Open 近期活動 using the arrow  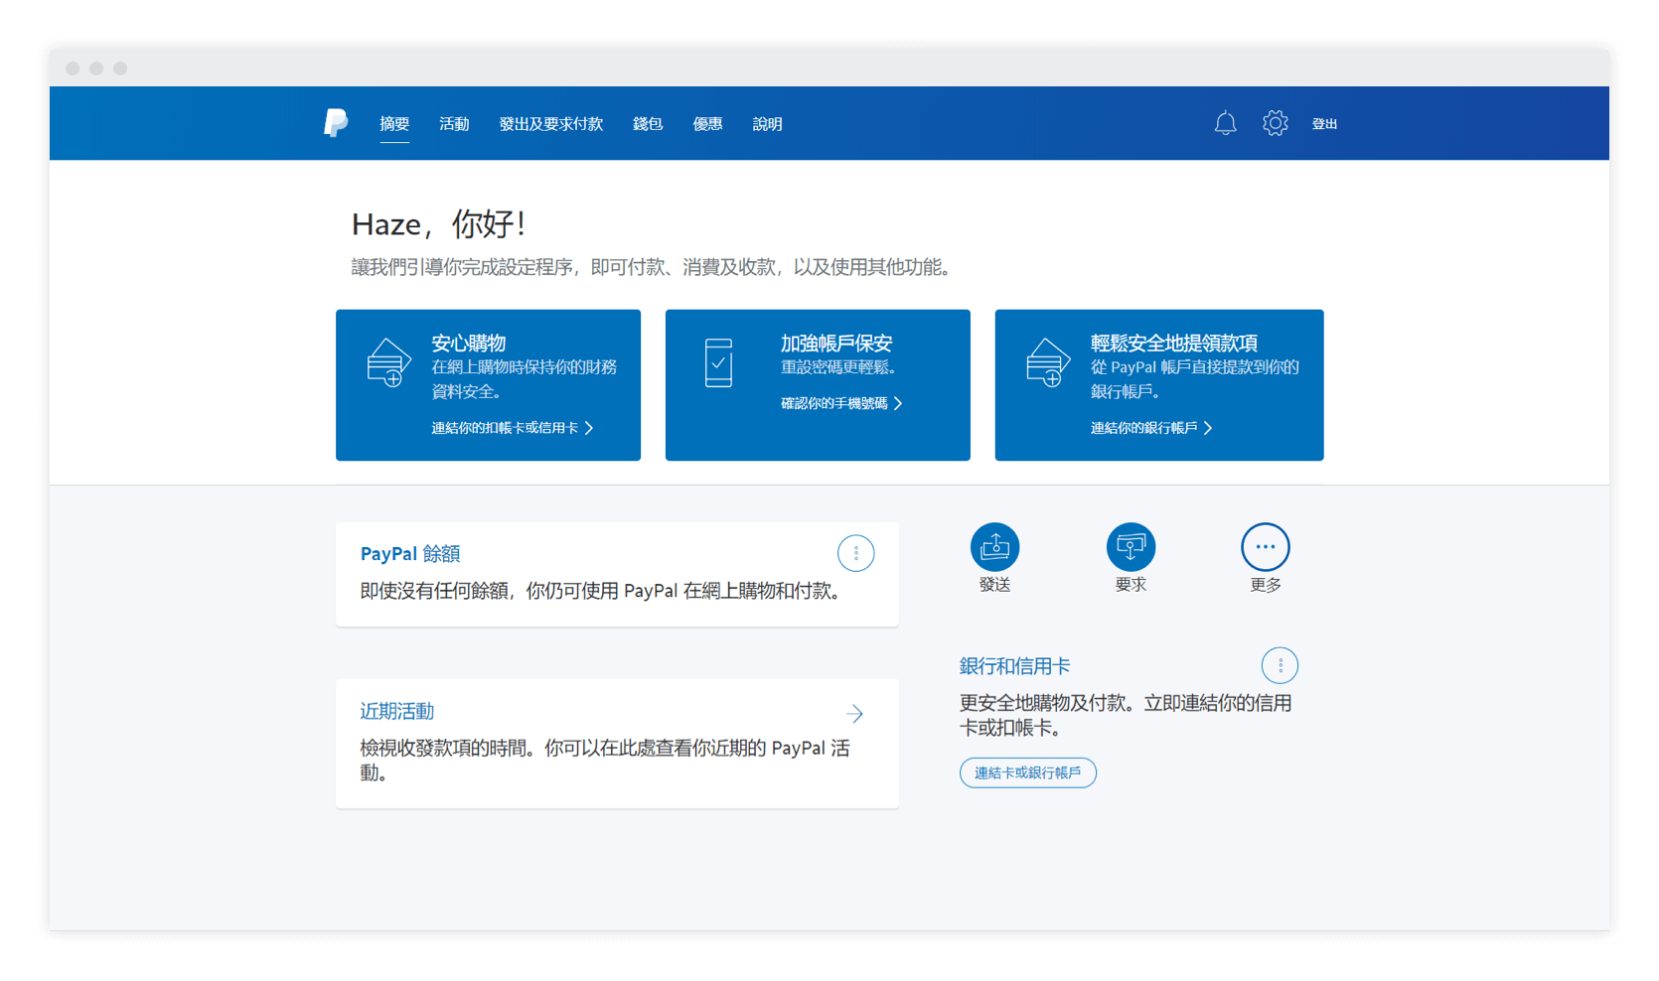(x=854, y=714)
